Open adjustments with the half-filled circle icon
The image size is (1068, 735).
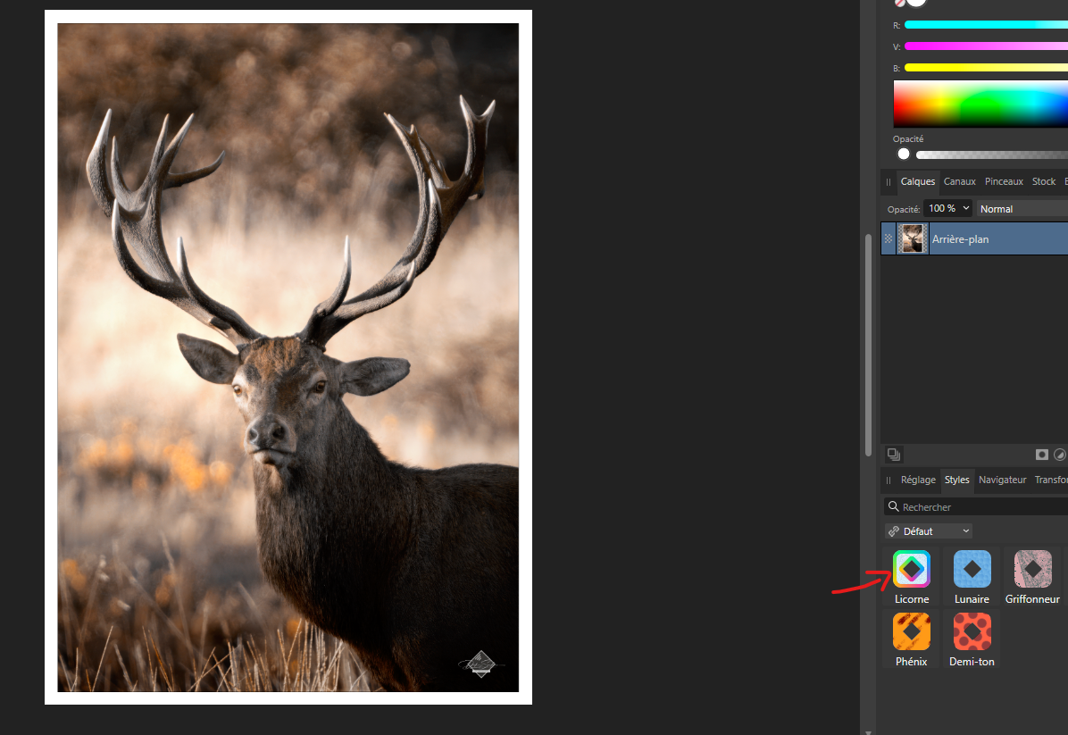point(1060,455)
